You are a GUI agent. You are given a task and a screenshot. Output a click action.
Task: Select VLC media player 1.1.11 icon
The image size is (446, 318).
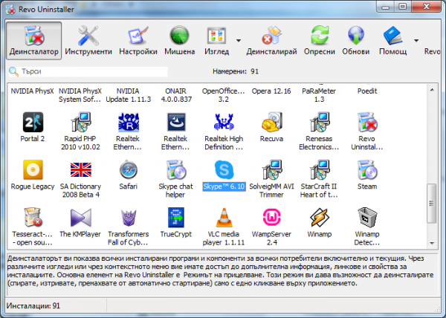224,218
